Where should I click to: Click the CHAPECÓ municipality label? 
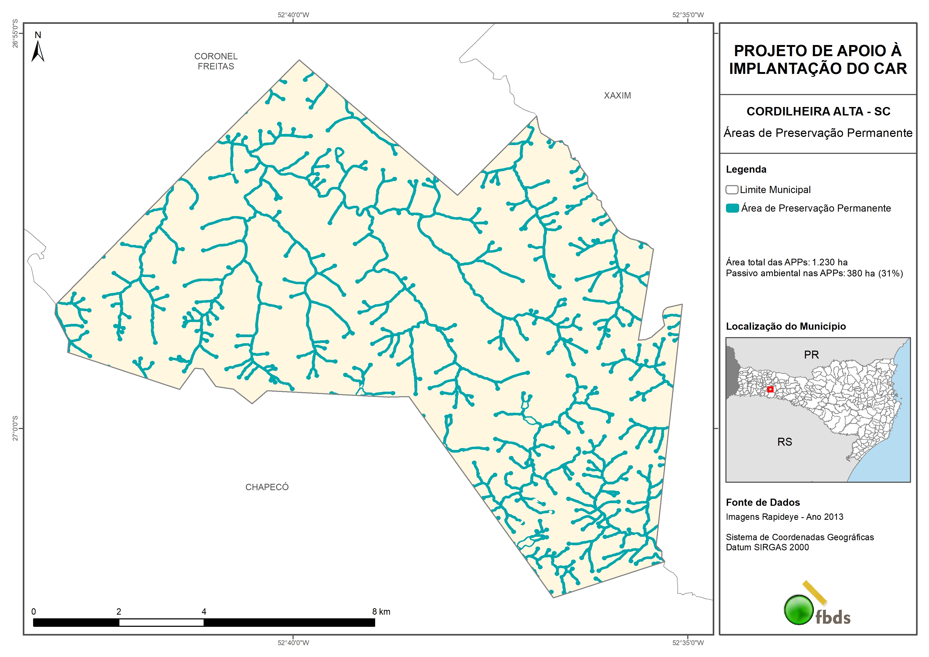coord(267,487)
